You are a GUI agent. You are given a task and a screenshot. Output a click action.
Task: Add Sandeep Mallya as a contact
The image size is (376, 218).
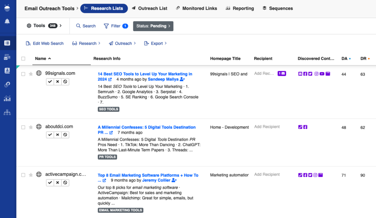pyautogui.click(x=182, y=79)
